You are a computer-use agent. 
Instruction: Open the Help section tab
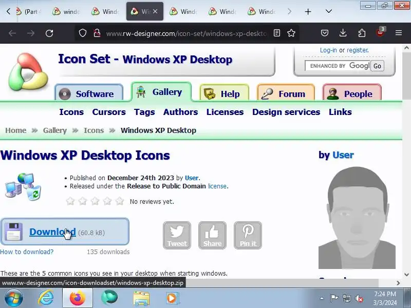click(x=224, y=93)
